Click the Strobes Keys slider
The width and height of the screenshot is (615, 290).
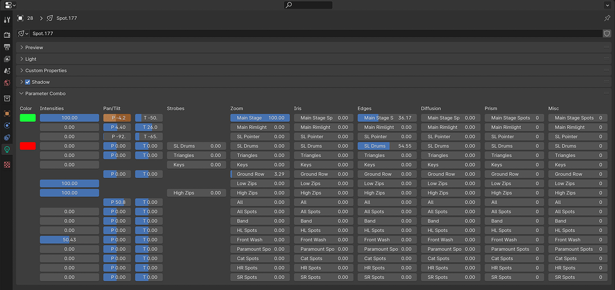[x=197, y=165]
